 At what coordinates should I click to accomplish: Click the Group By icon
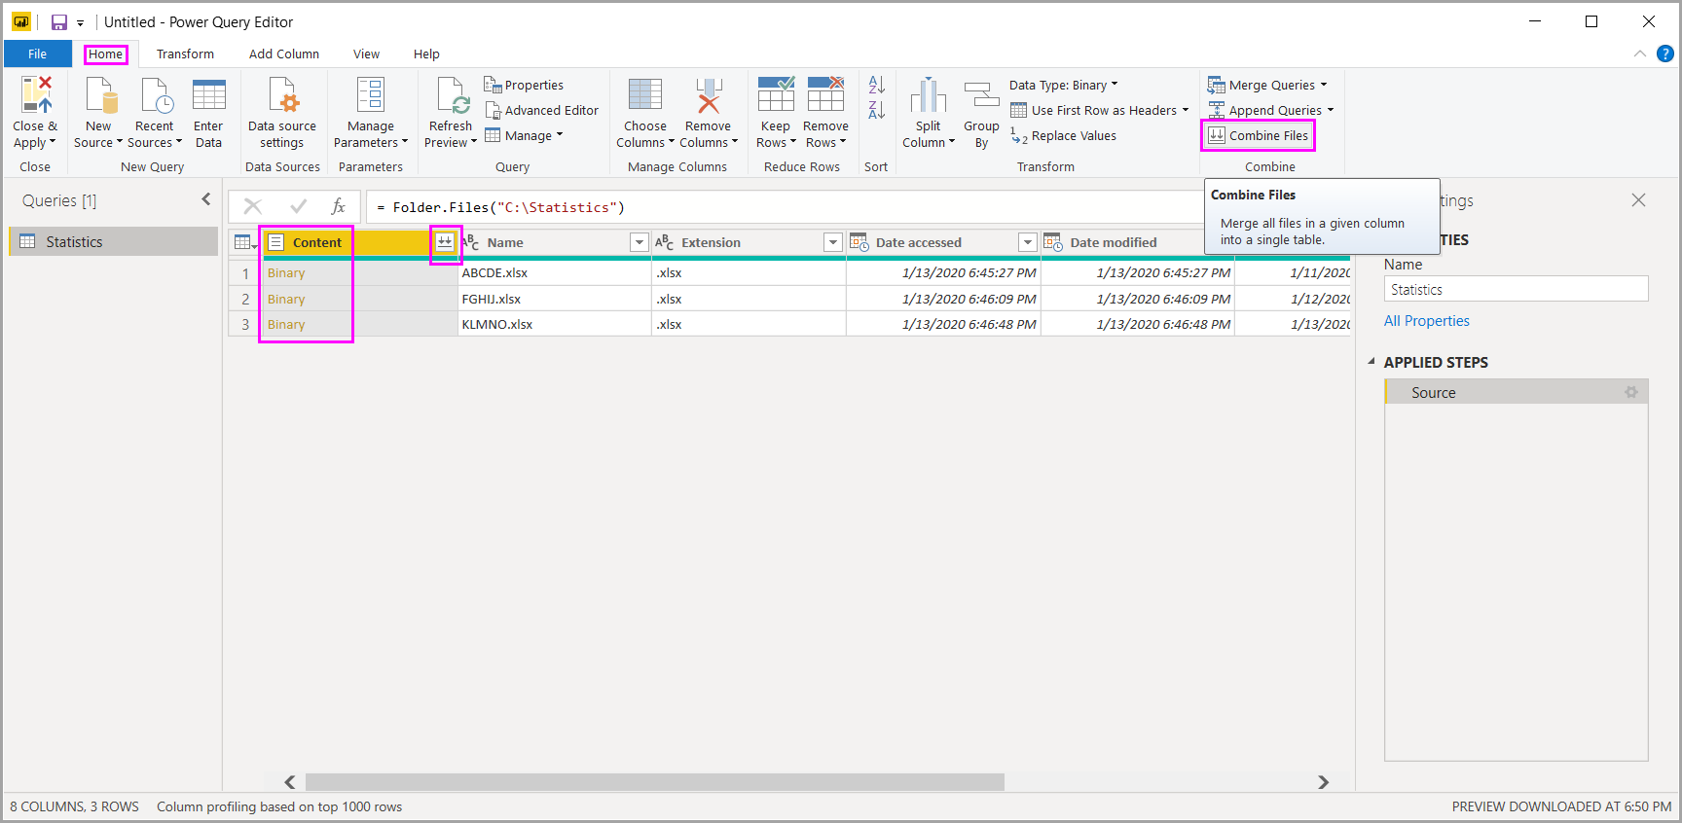982,95
